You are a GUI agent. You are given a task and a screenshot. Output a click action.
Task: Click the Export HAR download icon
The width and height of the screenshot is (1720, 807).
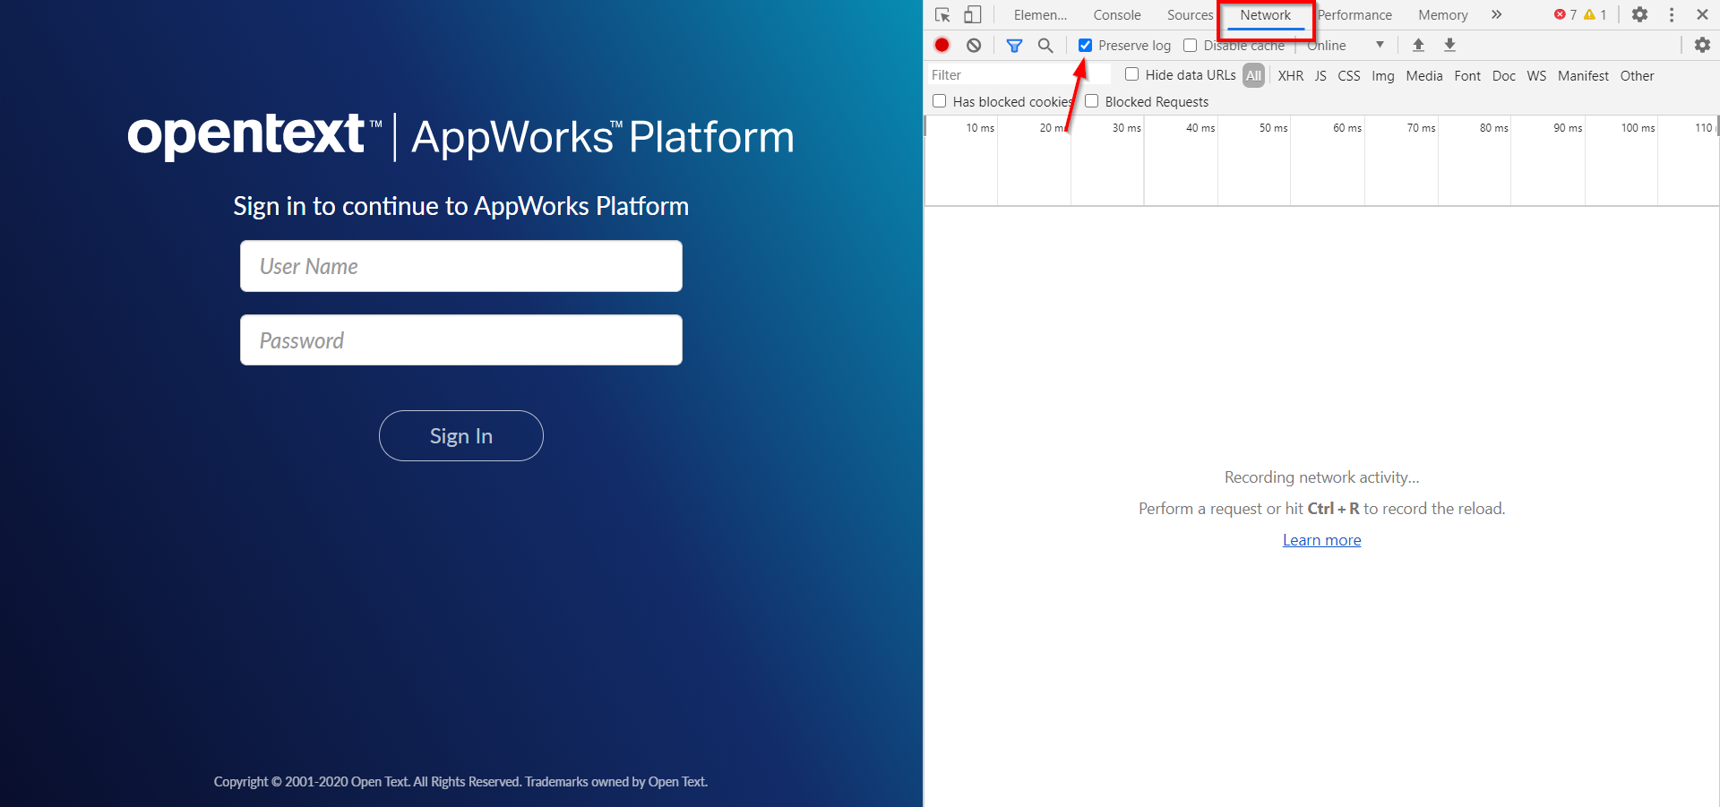pyautogui.click(x=1449, y=46)
